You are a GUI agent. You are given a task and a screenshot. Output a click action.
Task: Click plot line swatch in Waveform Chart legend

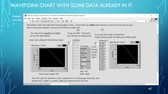pyautogui.click(x=64, y=45)
